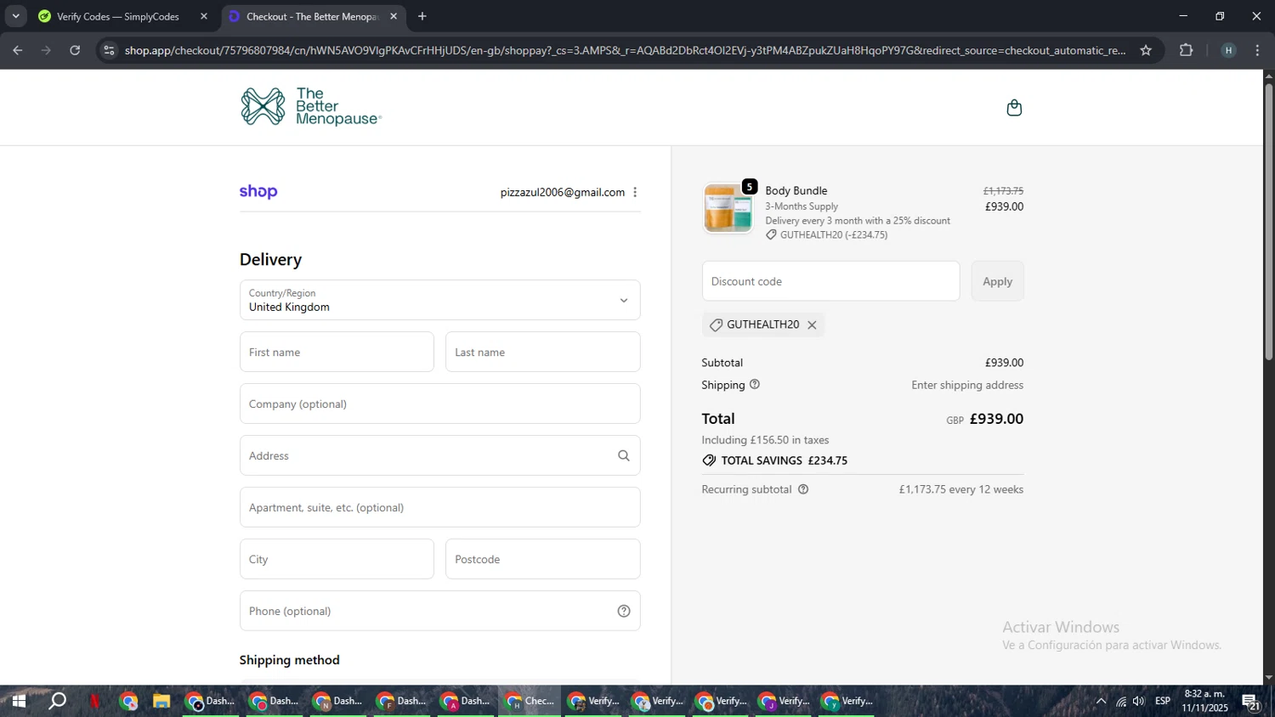Image resolution: width=1275 pixels, height=717 pixels.
Task: Click the Shop Pay logo
Action: [x=258, y=192]
